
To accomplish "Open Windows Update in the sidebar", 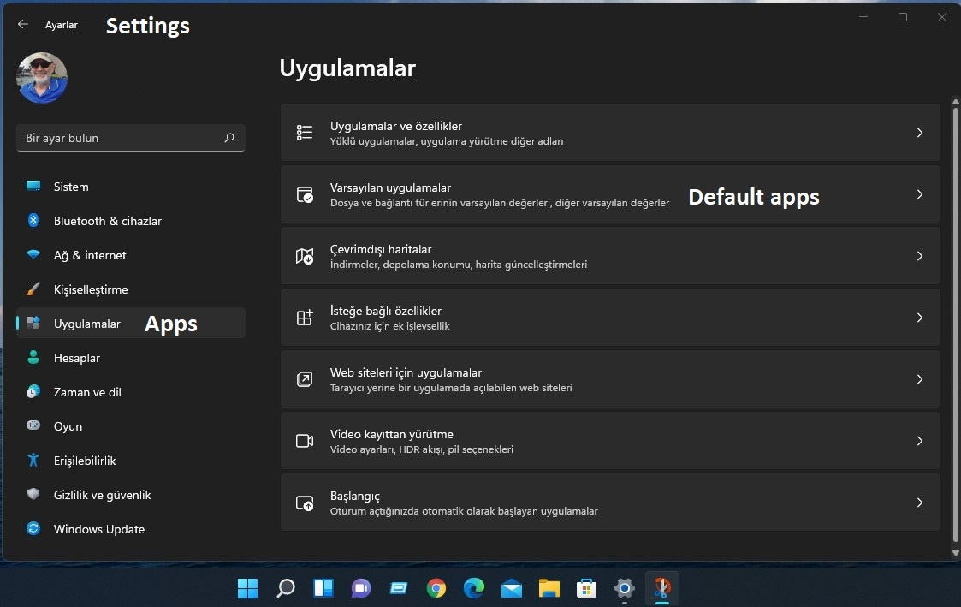I will click(x=131, y=529).
